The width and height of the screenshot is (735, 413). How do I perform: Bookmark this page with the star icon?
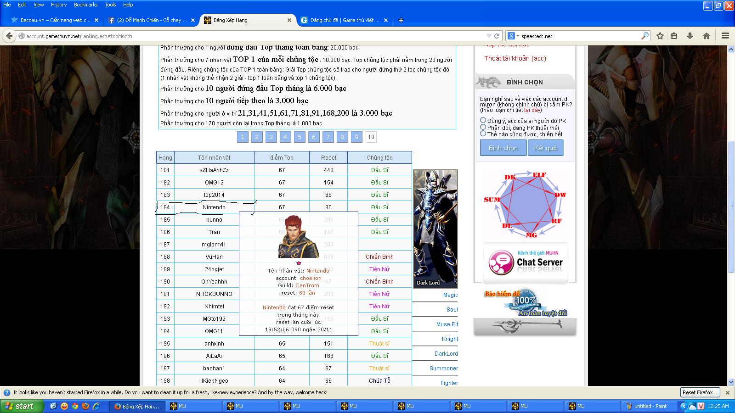click(660, 36)
